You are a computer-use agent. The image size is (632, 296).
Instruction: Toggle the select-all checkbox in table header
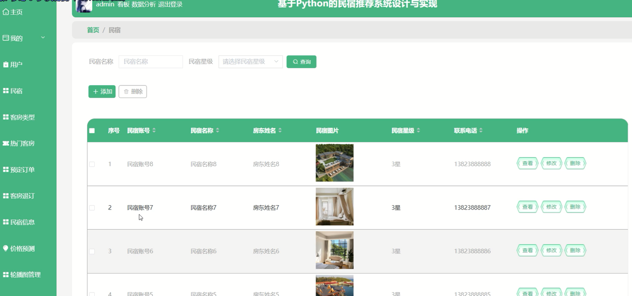click(92, 131)
